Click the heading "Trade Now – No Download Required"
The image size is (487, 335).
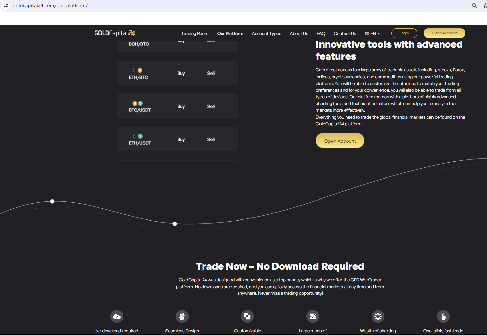(x=280, y=266)
